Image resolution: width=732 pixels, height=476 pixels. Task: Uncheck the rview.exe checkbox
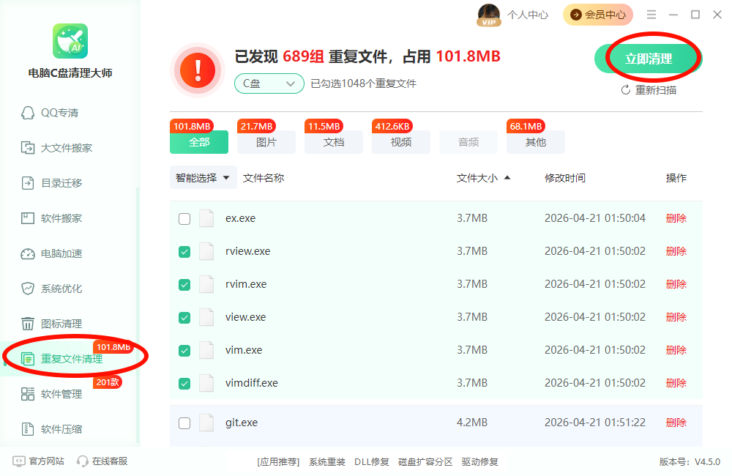[x=184, y=252]
